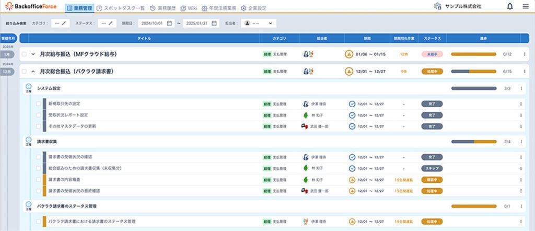Image resolution: width=535 pixels, height=231 pixels.
Task: Open the start date calendar picker icon
Action: click(x=169, y=24)
